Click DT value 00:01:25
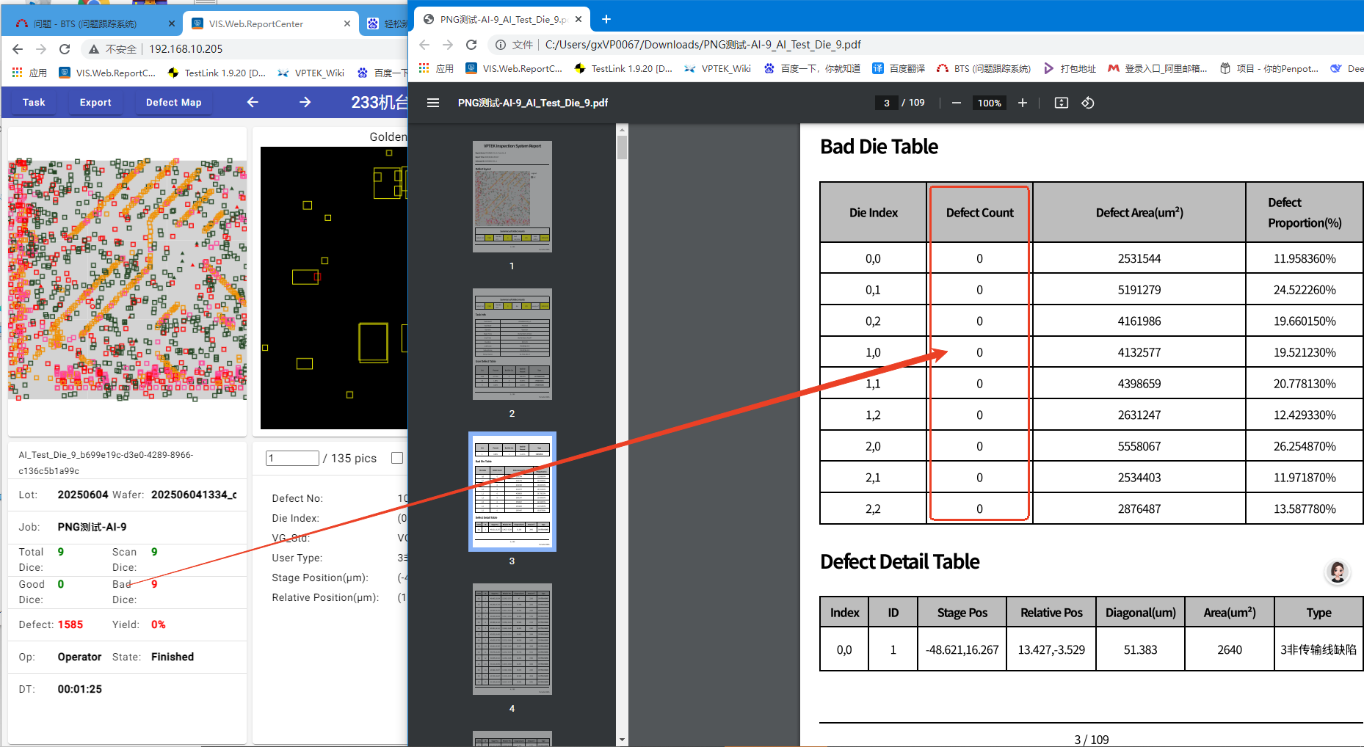The image size is (1364, 747). coord(80,689)
